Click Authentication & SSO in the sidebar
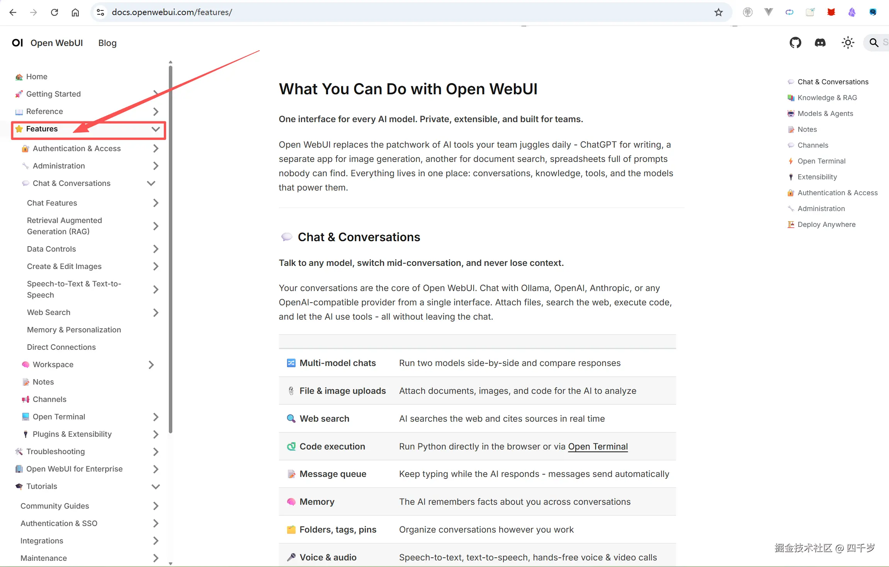This screenshot has height=567, width=889. [x=58, y=523]
